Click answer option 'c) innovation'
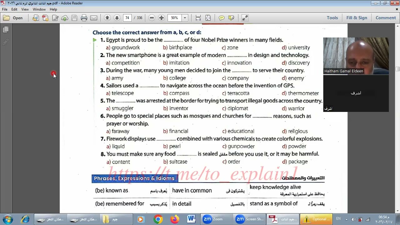 click(x=237, y=63)
